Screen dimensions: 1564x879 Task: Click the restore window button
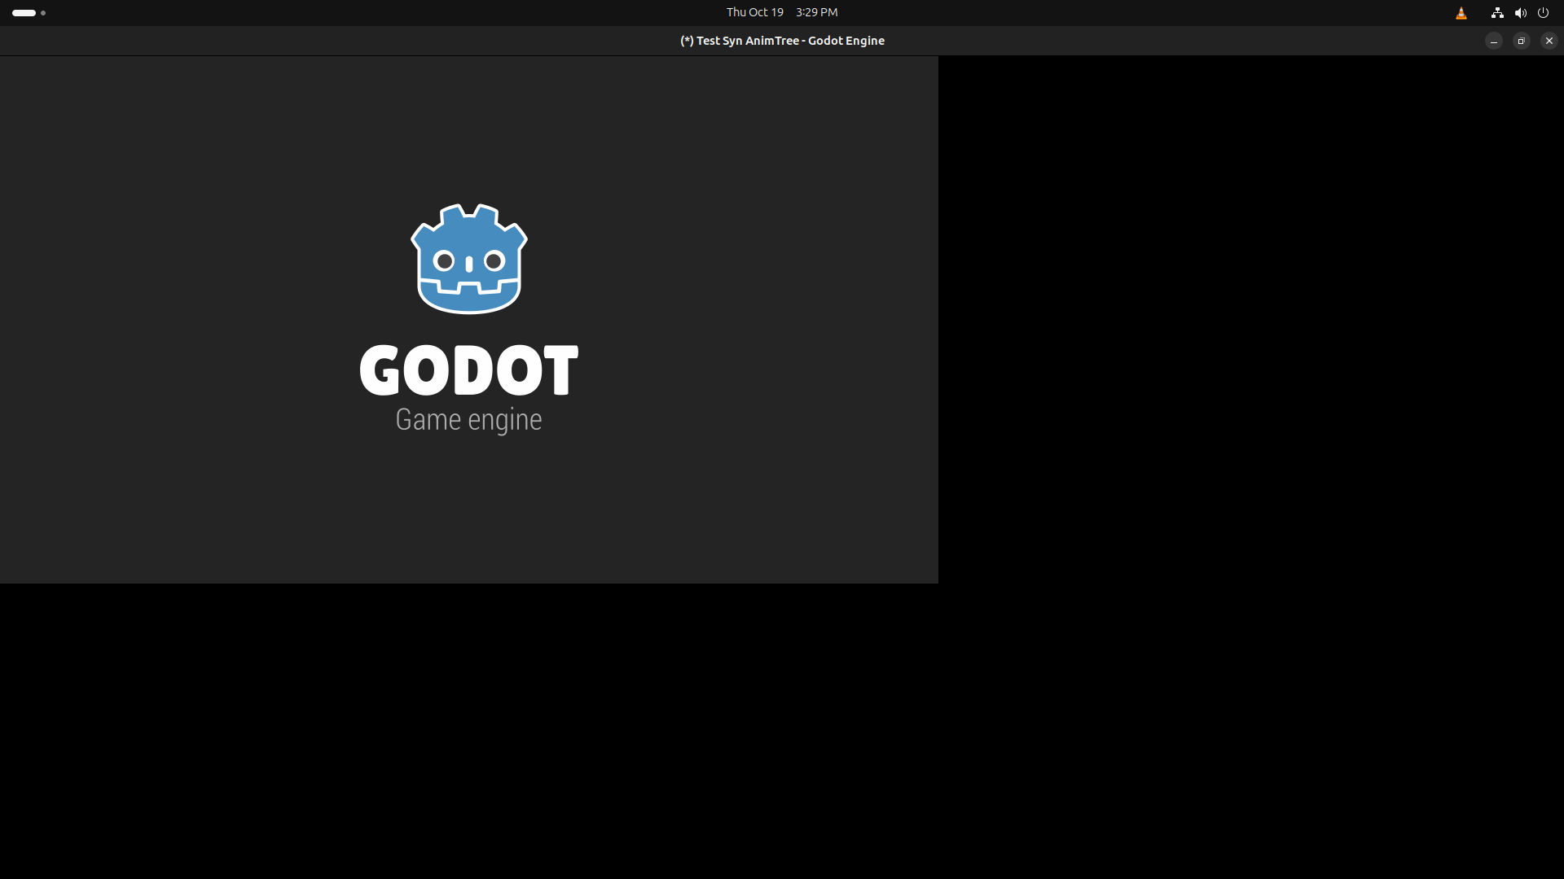pyautogui.click(x=1521, y=41)
